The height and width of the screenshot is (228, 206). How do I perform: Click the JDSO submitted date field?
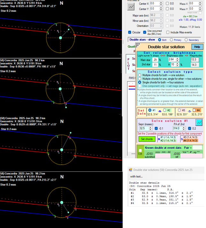tap(163, 156)
